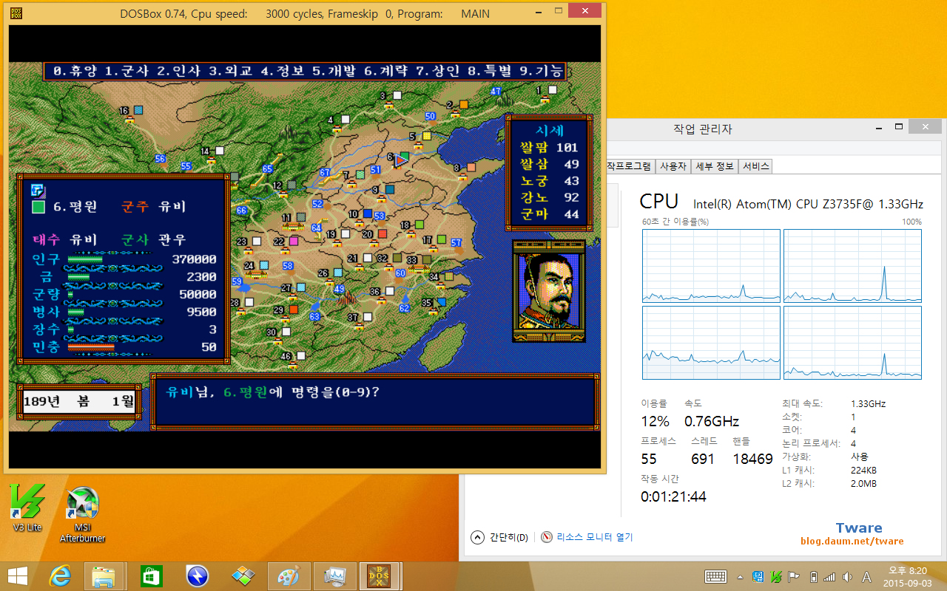Image resolution: width=947 pixels, height=591 pixels.
Task: Click the 쌀팜 101 market price row
Action: (550, 147)
